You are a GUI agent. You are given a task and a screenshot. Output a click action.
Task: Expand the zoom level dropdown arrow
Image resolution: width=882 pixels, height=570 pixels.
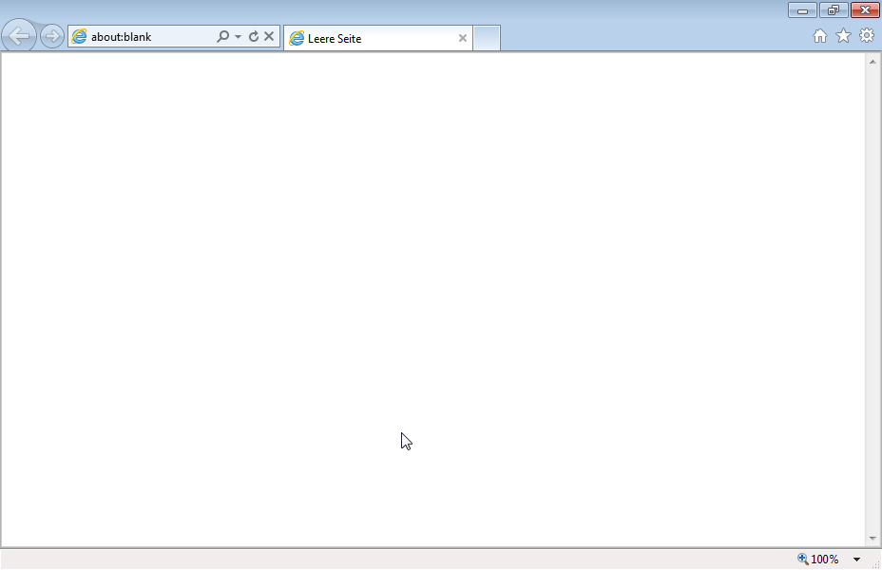pos(856,560)
